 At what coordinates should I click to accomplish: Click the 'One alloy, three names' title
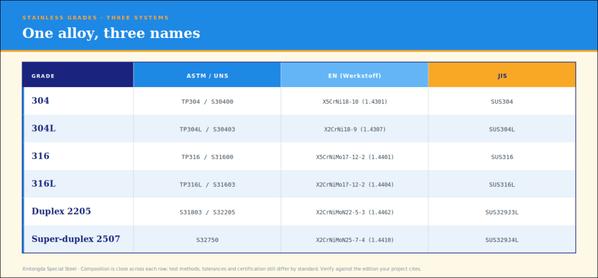click(111, 33)
